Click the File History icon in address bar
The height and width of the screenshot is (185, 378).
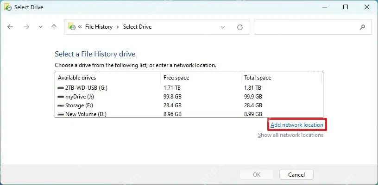[72, 26]
